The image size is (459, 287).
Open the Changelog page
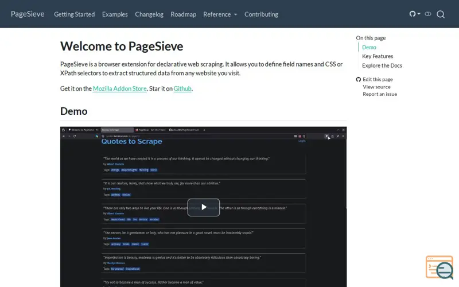point(149,14)
